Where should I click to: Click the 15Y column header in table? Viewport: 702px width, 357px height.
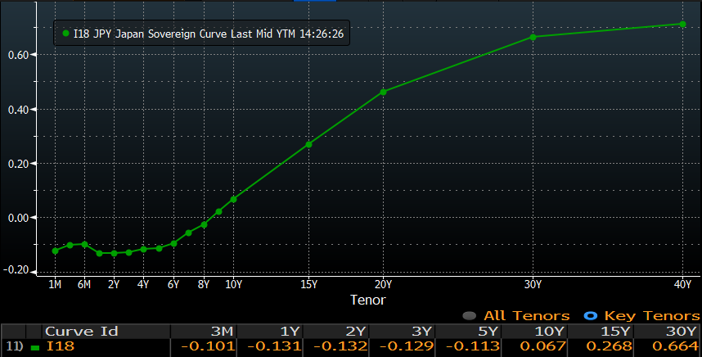point(616,332)
